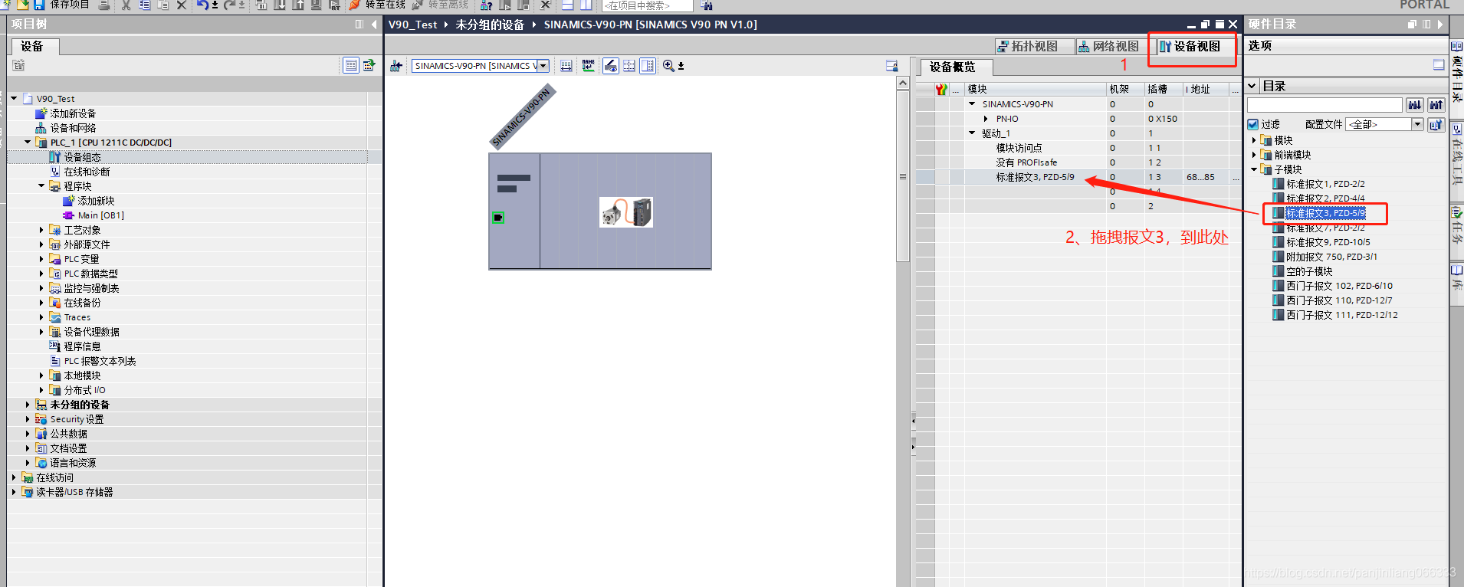
Task: Expand the 模块 catalog folder
Action: 1254,140
